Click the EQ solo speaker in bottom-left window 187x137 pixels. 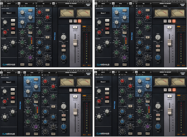tap(53, 107)
